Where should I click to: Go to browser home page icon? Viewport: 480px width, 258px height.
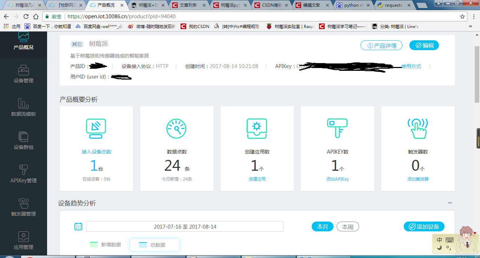click(x=36, y=16)
